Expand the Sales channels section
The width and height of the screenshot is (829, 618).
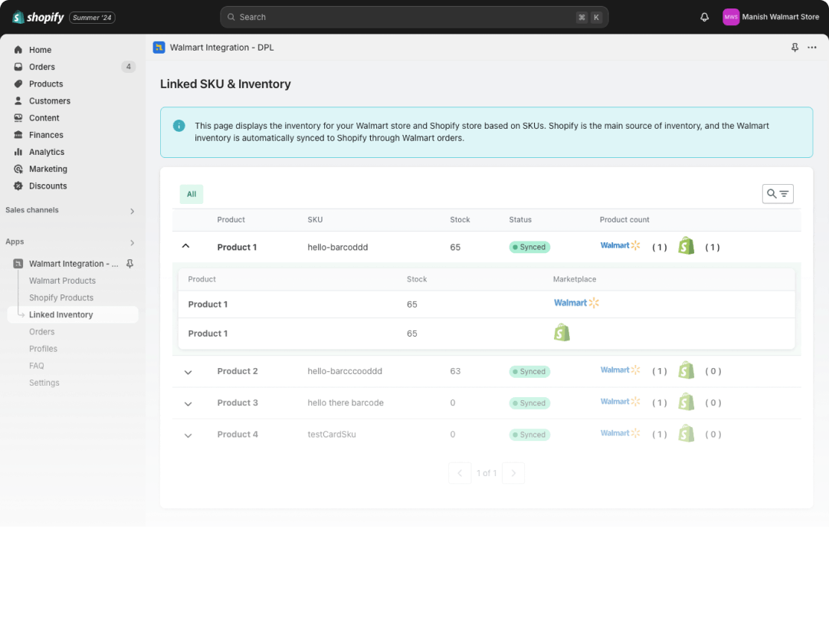coord(130,210)
